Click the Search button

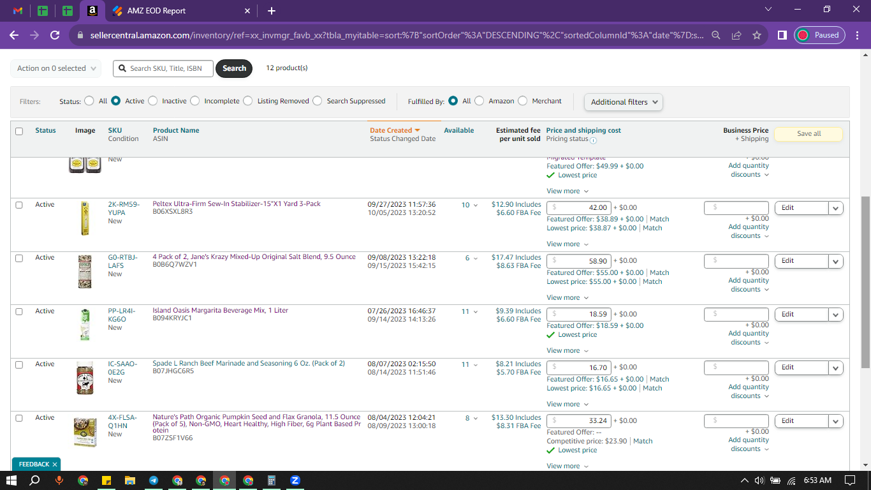[234, 68]
